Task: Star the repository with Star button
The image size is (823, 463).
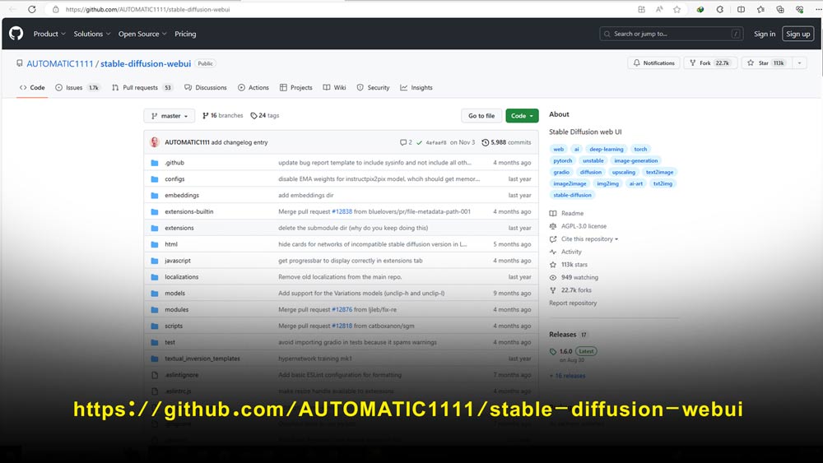Action: (x=766, y=63)
